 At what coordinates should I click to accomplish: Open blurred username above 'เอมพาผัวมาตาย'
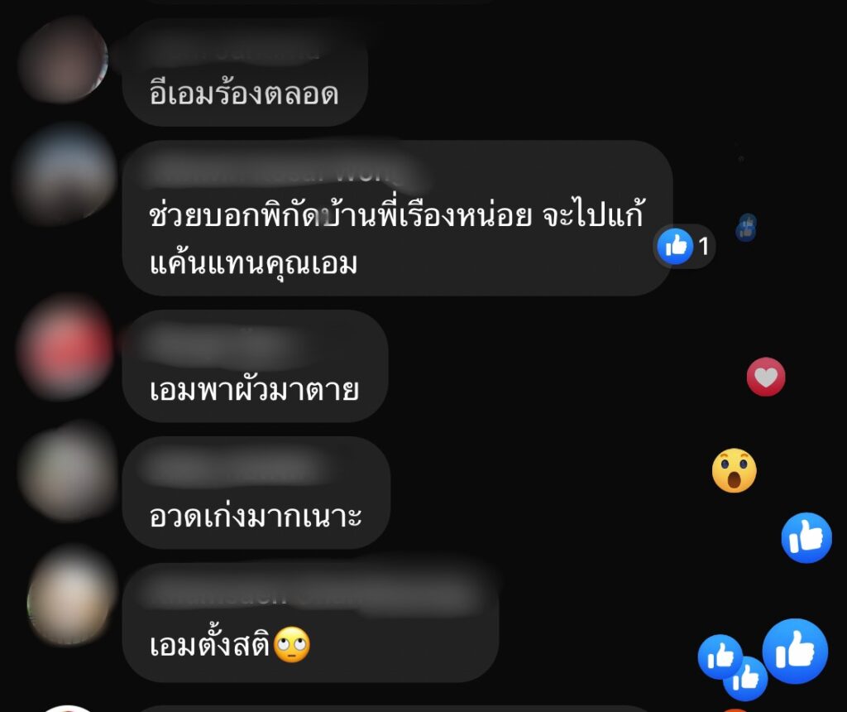pyautogui.click(x=216, y=344)
